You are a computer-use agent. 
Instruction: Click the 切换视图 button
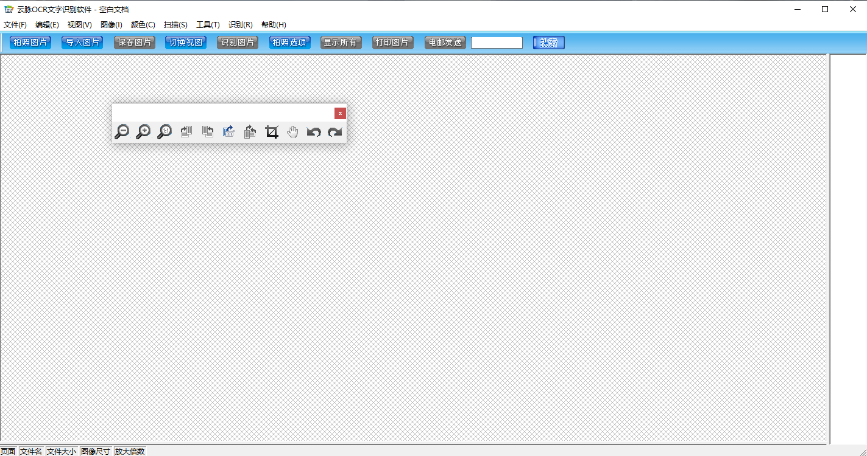pos(186,43)
